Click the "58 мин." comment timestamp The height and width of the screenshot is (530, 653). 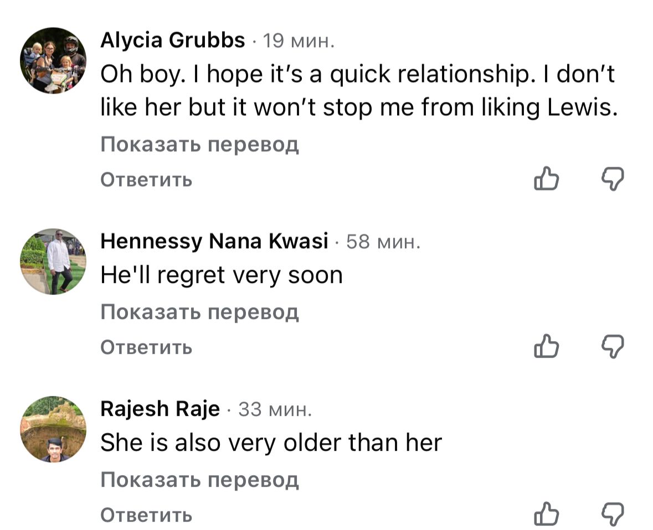(x=383, y=242)
